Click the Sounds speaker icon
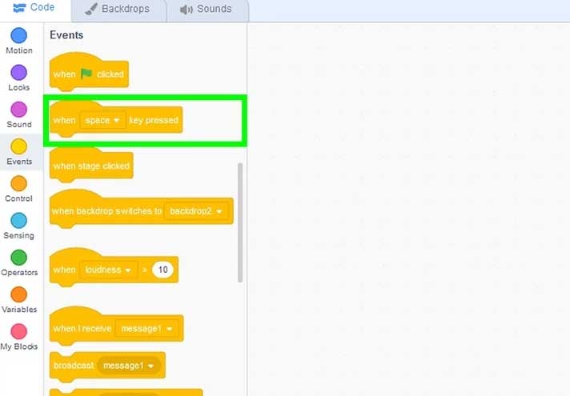This screenshot has height=396, width=570. pyautogui.click(x=186, y=10)
